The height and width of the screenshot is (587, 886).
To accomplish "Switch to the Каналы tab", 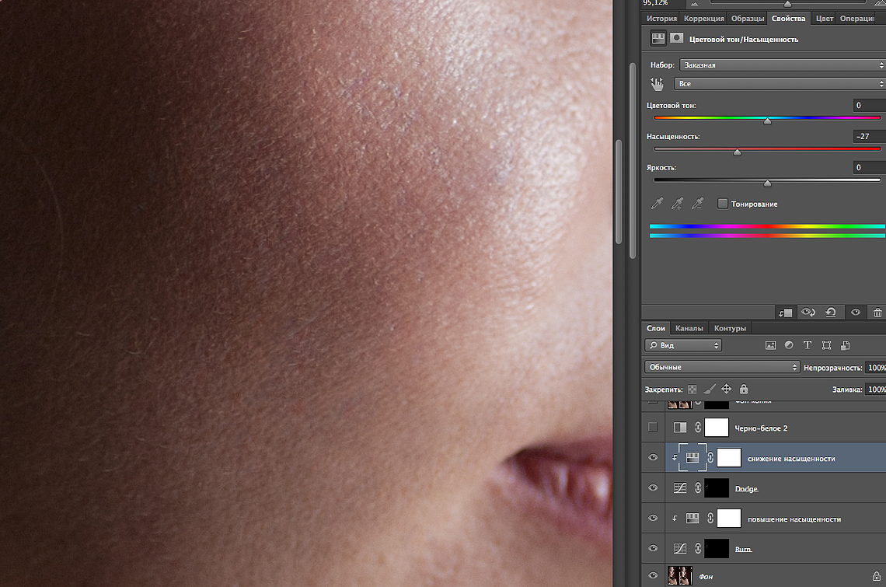I will click(x=689, y=328).
